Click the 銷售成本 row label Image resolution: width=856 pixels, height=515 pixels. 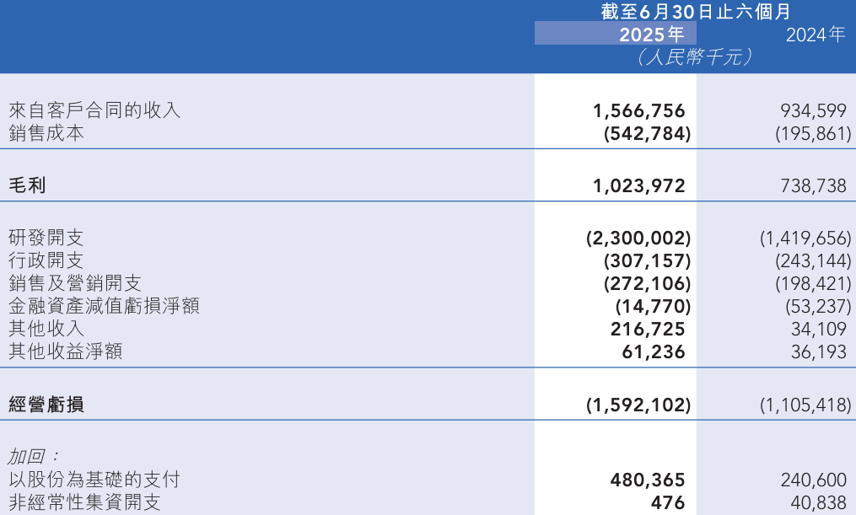click(x=46, y=133)
